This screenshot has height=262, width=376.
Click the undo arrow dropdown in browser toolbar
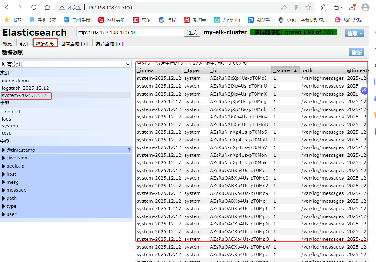(338, 7)
